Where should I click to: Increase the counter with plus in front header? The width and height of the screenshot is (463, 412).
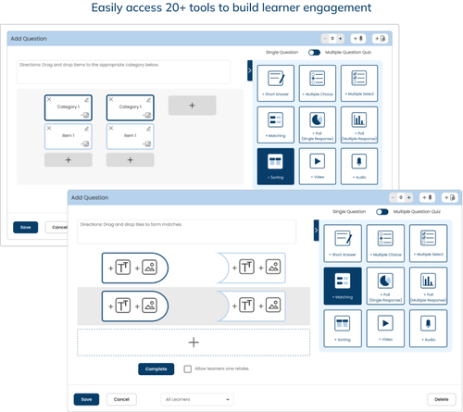tap(409, 197)
